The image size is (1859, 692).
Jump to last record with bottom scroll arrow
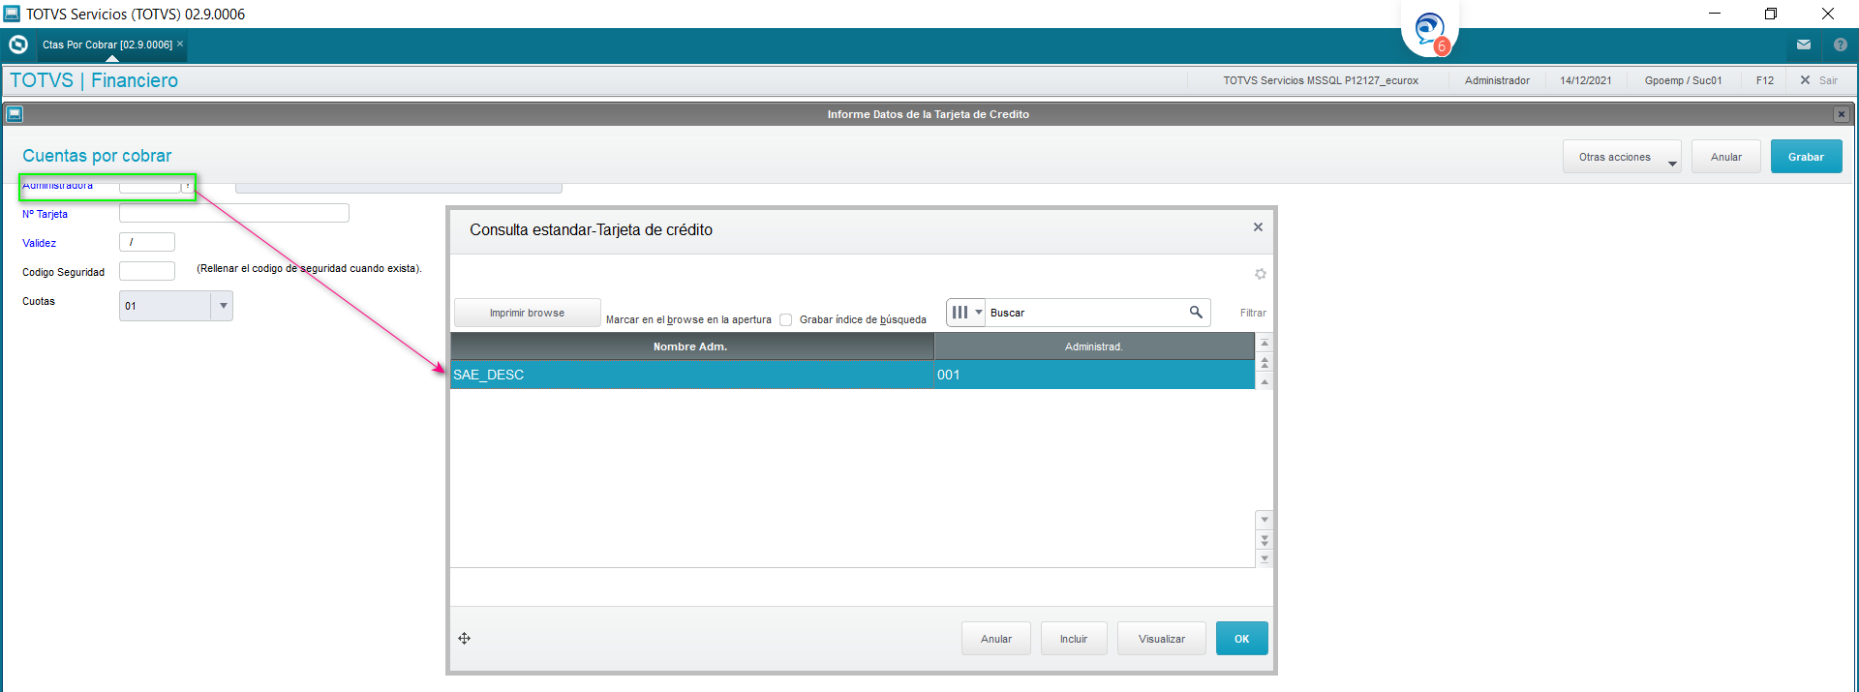pos(1265,558)
